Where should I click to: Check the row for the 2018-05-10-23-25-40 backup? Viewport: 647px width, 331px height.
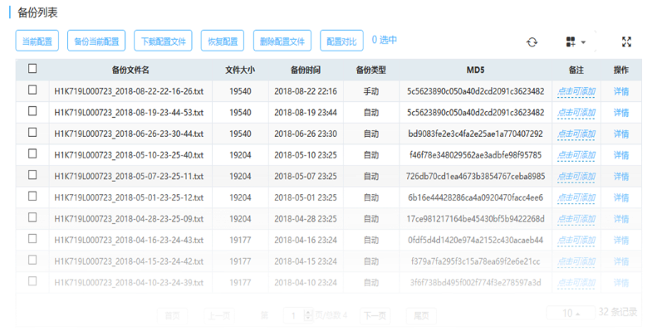click(32, 153)
